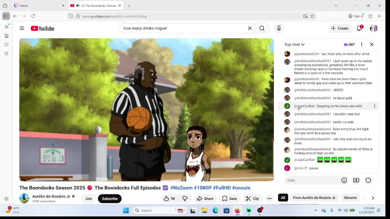The image size is (390, 219).
Task: Open Super Chat dollar icon
Action: [356, 180]
